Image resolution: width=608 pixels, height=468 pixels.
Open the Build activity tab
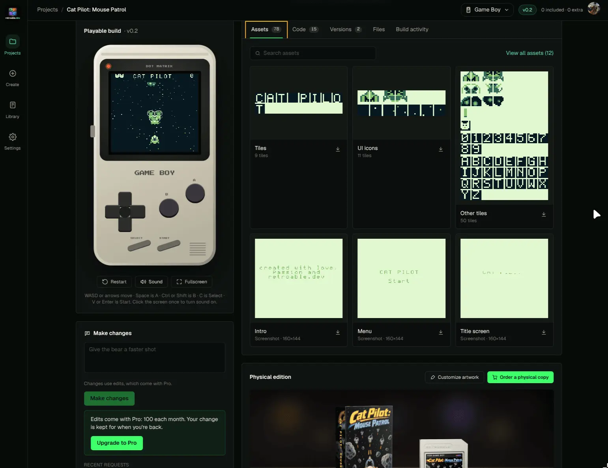412,30
